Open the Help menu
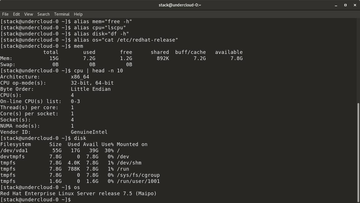The width and height of the screenshot is (360, 203). (x=78, y=14)
